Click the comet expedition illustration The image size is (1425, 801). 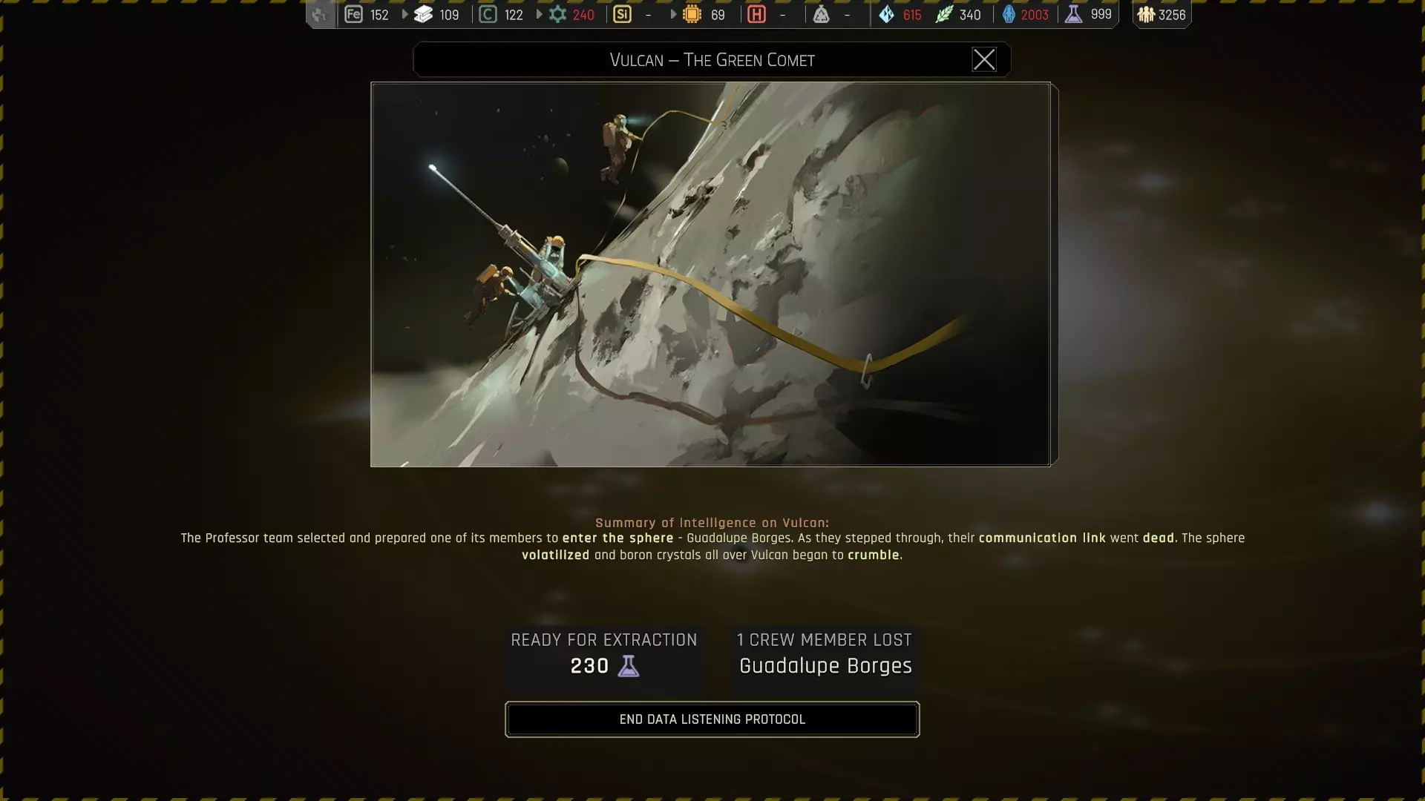[710, 274]
